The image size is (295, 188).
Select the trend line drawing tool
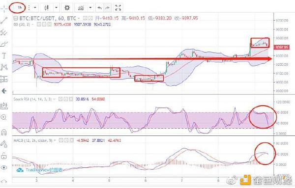4,21
